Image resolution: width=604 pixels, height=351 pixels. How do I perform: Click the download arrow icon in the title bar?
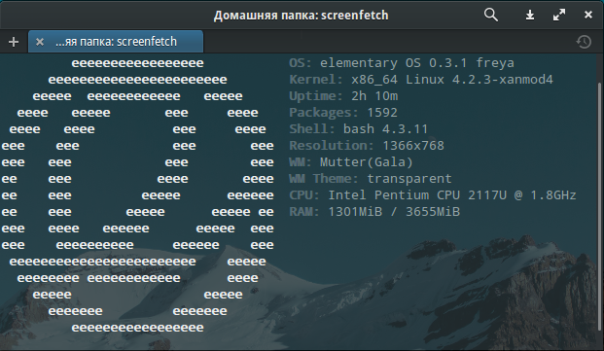530,15
